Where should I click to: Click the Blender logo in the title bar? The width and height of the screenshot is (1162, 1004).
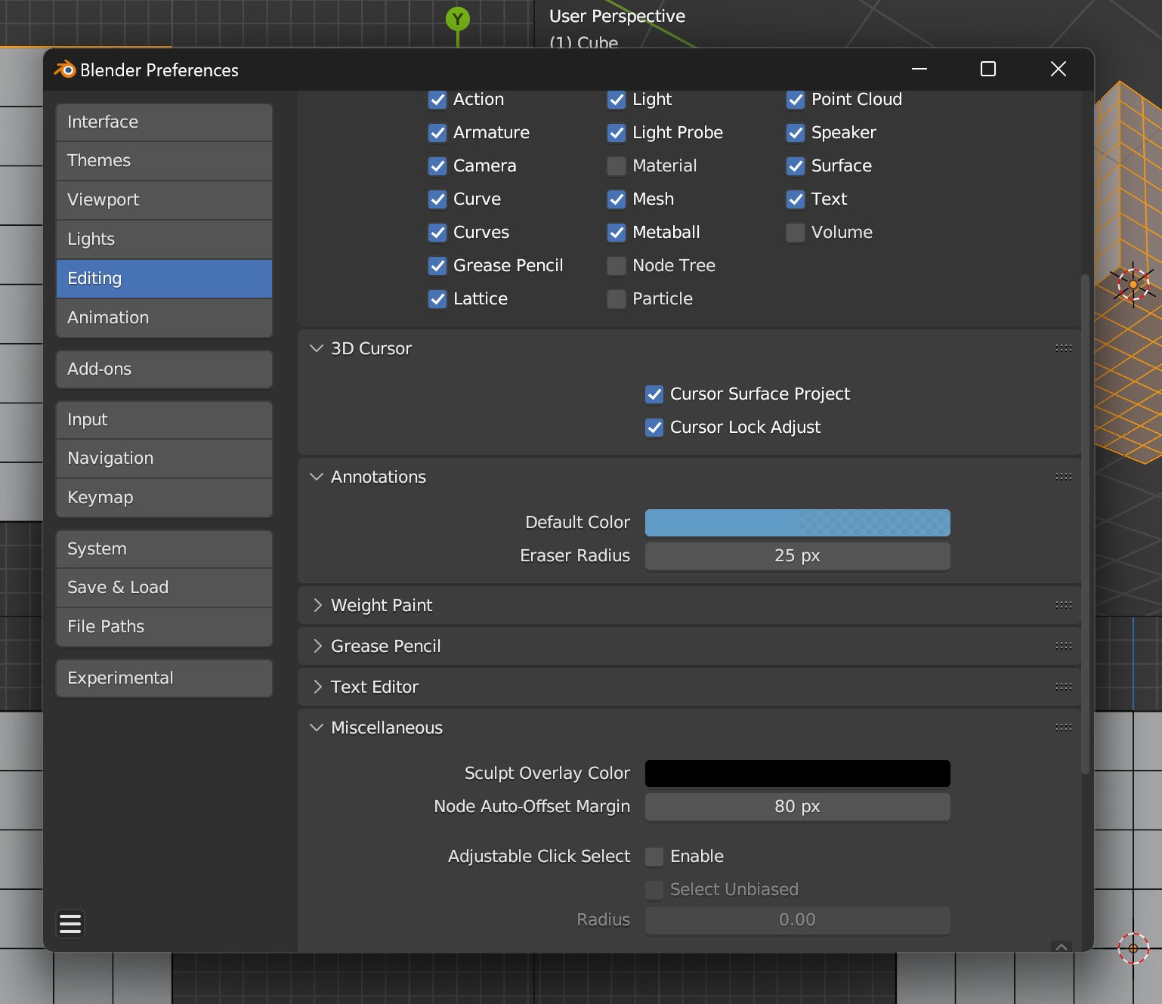point(65,70)
